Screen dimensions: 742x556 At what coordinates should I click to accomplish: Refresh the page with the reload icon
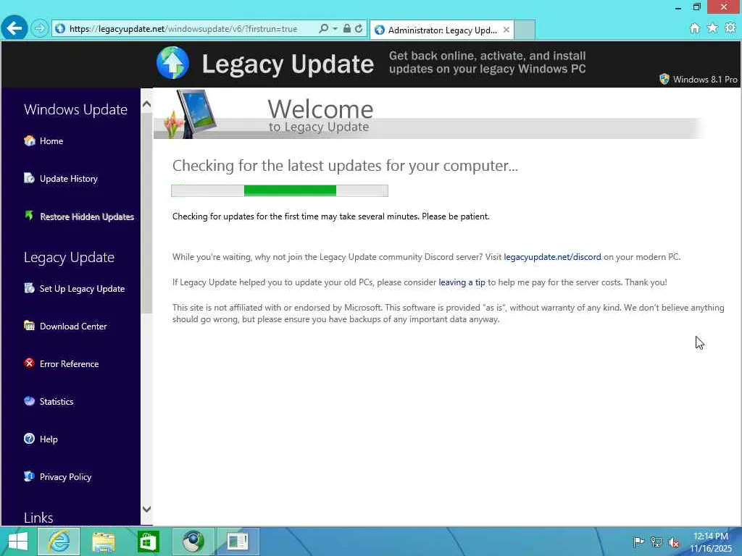[359, 29]
